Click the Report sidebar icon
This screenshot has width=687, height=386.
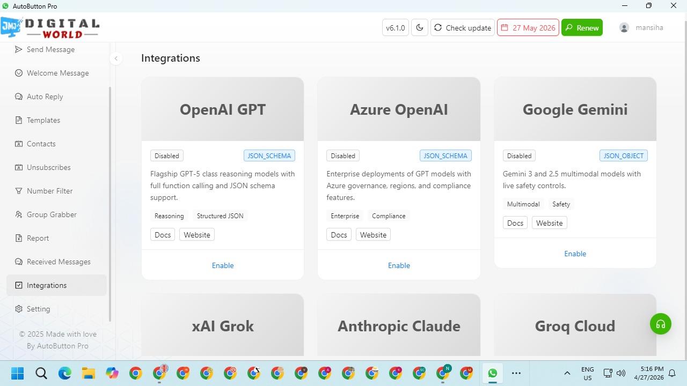pos(19,238)
